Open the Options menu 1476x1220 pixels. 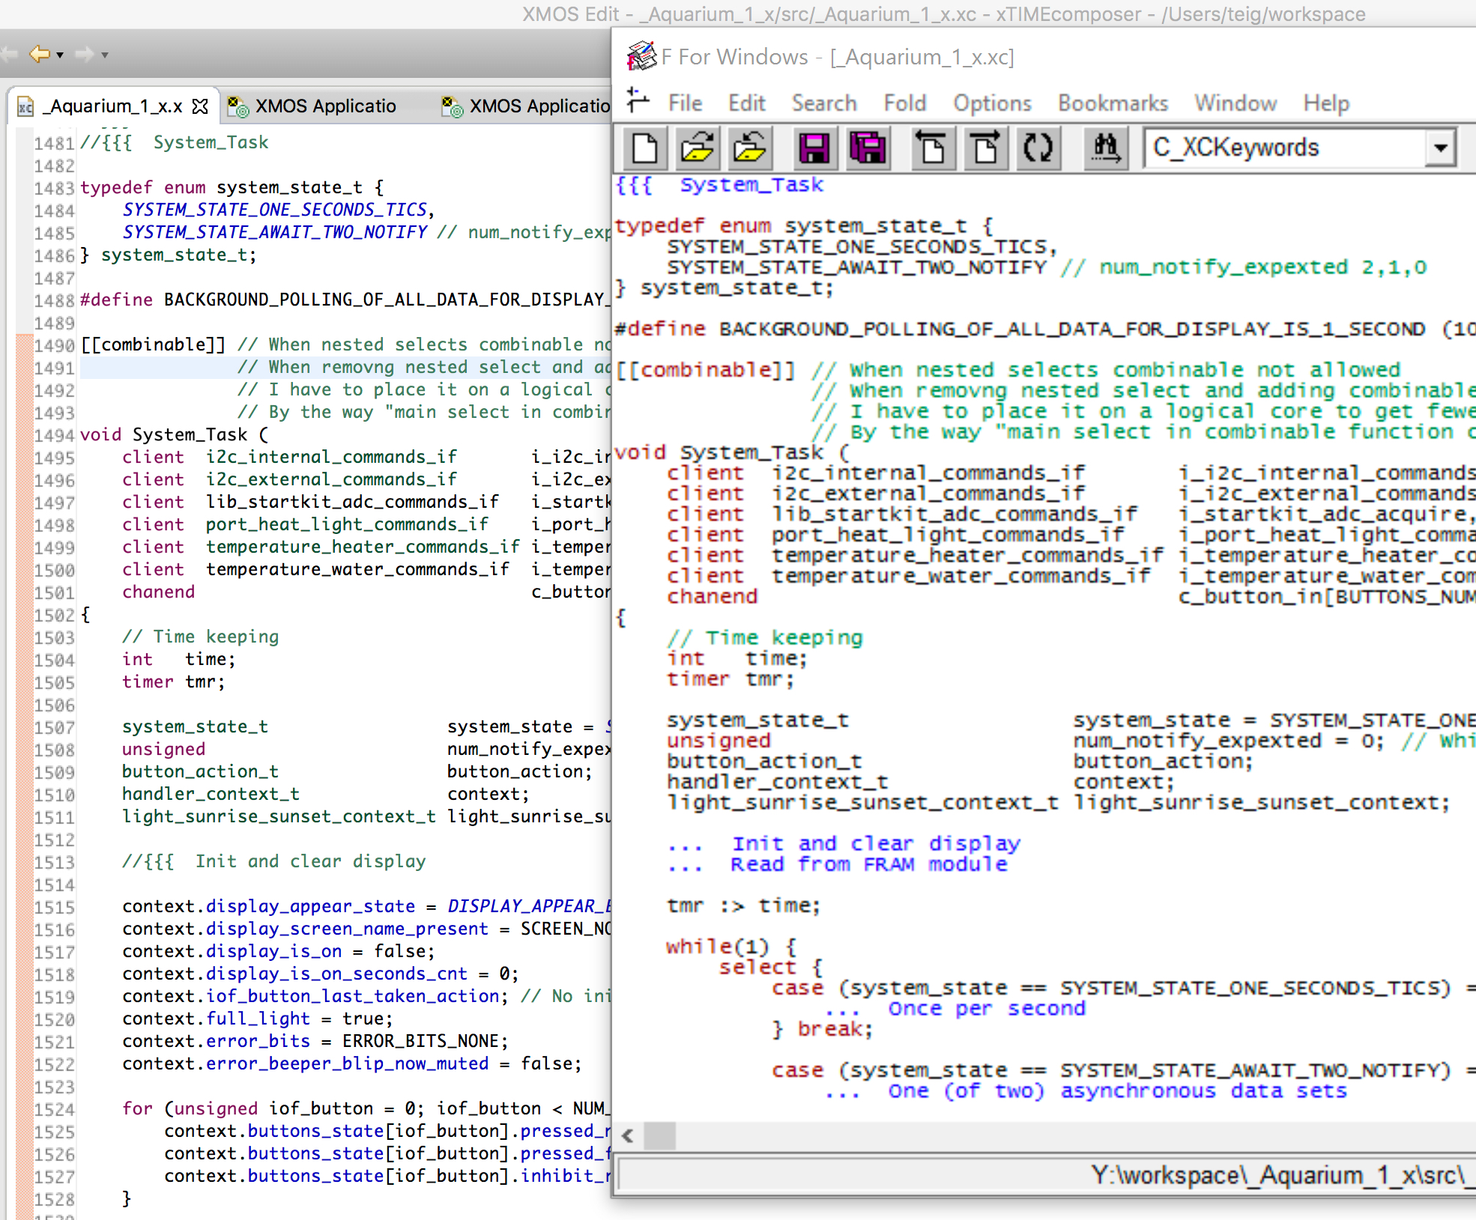point(992,103)
